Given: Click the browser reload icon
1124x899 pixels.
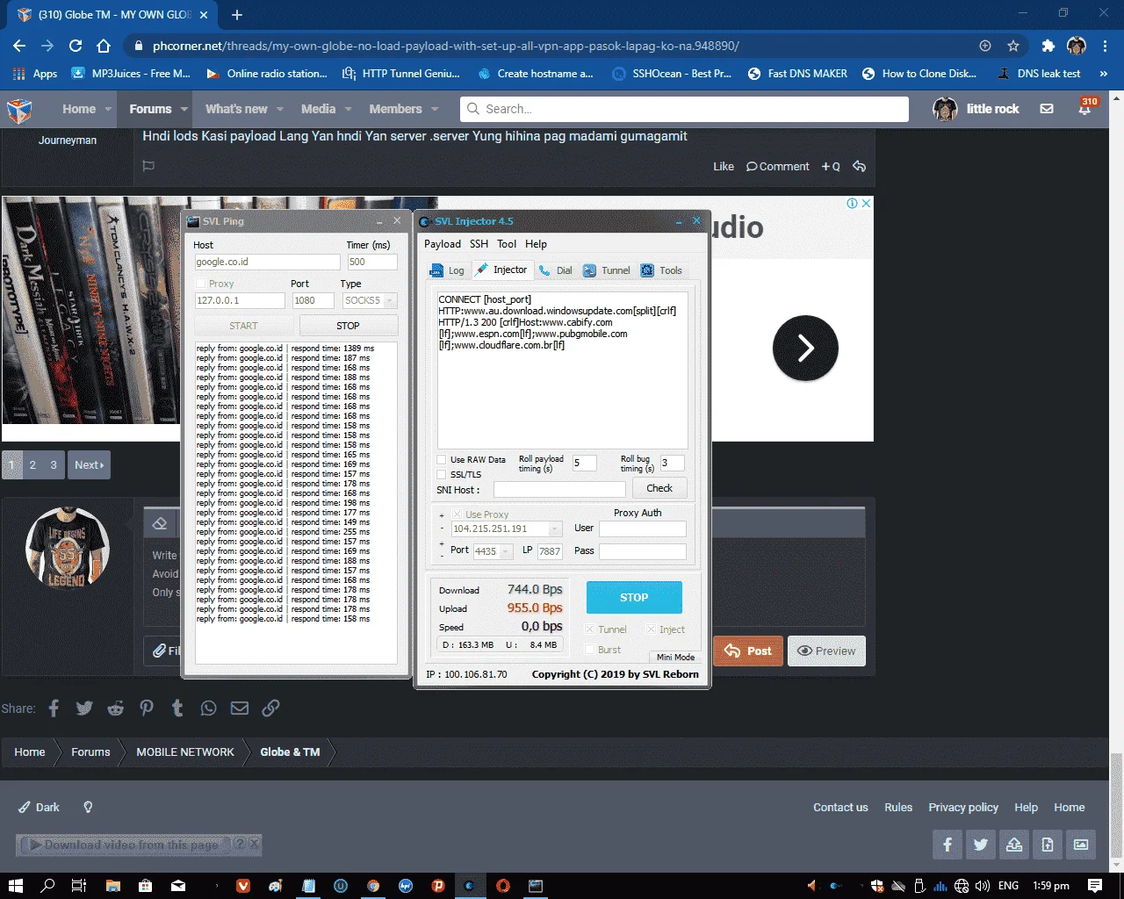Looking at the screenshot, I should pos(76,46).
